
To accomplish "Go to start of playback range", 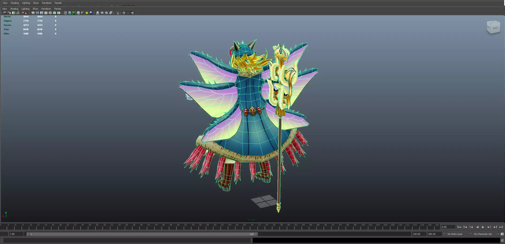I will pyautogui.click(x=459, y=227).
